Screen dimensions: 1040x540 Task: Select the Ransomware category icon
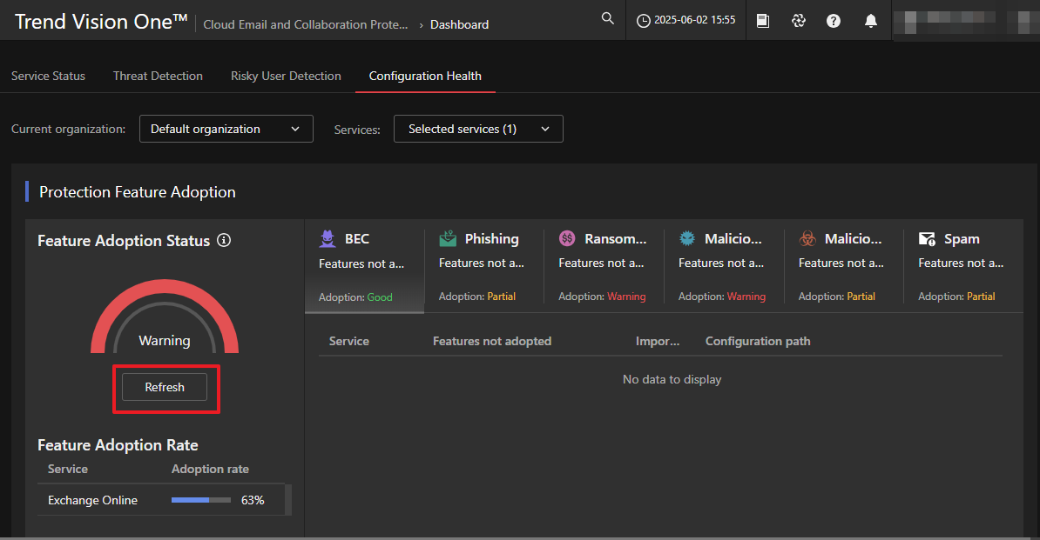click(567, 239)
